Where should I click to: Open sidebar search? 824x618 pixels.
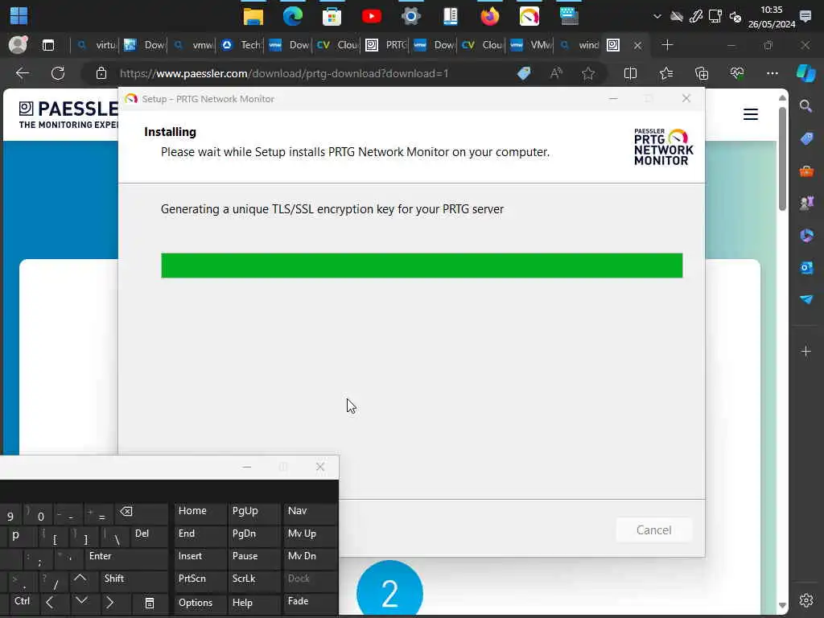tap(805, 106)
